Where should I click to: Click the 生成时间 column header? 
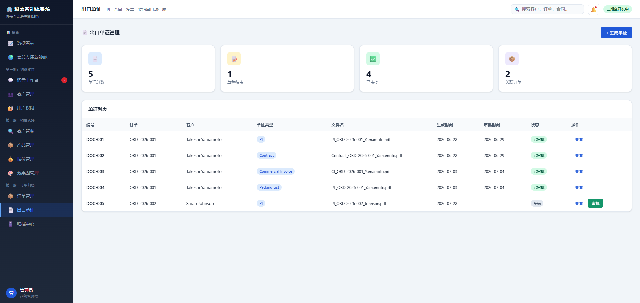(x=445, y=125)
